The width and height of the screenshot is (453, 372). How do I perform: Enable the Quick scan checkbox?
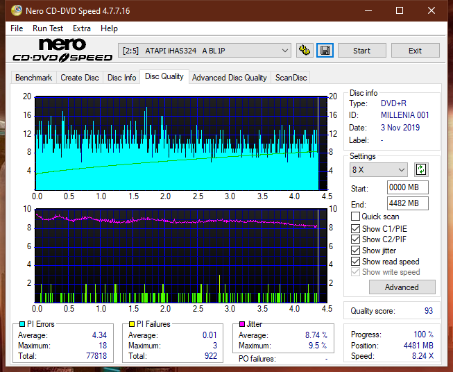click(356, 217)
